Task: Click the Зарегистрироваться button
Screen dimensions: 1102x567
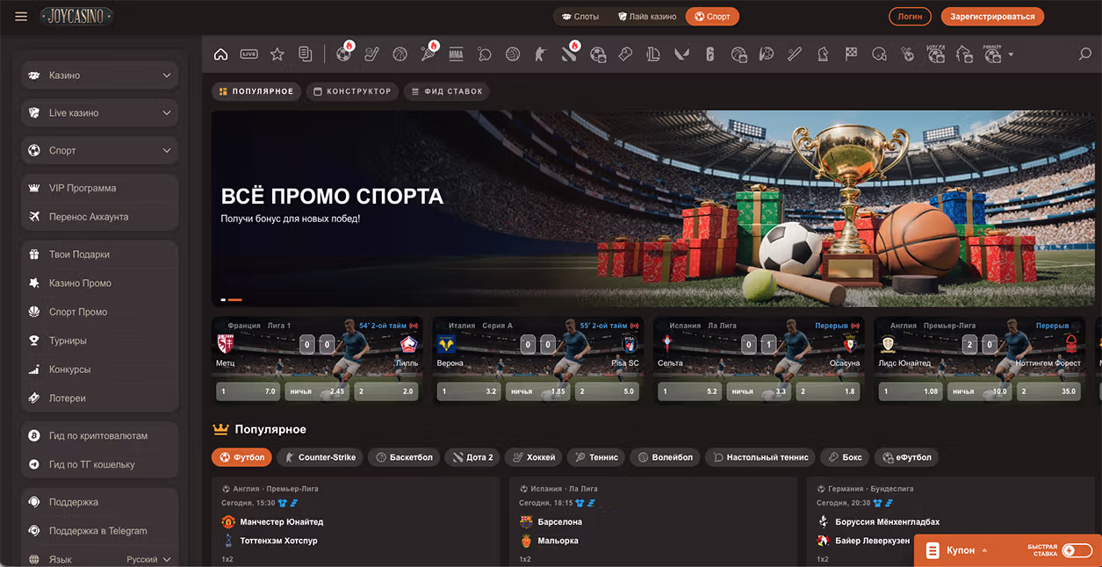Action: [992, 17]
